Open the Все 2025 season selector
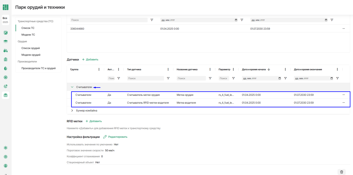353x175 pixels. (x=5, y=20)
